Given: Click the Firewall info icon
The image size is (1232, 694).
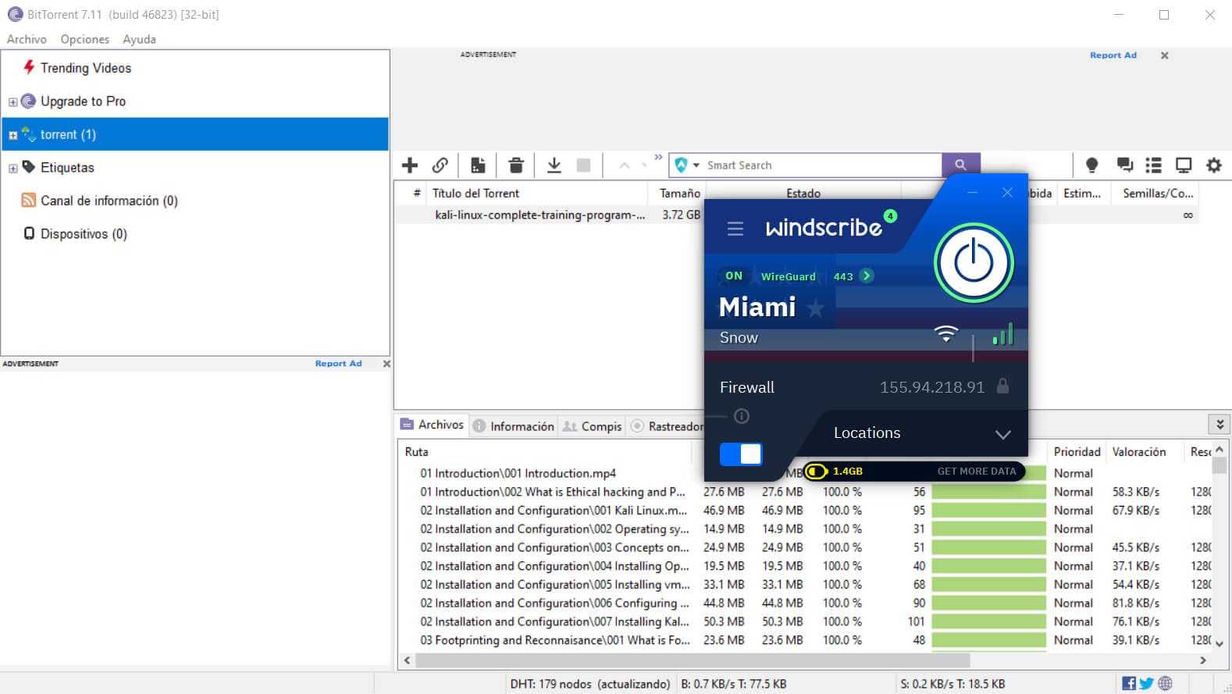Looking at the screenshot, I should (x=742, y=416).
